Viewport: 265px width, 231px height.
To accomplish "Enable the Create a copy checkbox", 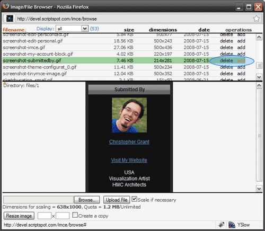I will click(x=75, y=215).
